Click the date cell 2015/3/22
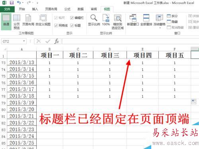The height and width of the screenshot is (149, 199). coord(22,123)
